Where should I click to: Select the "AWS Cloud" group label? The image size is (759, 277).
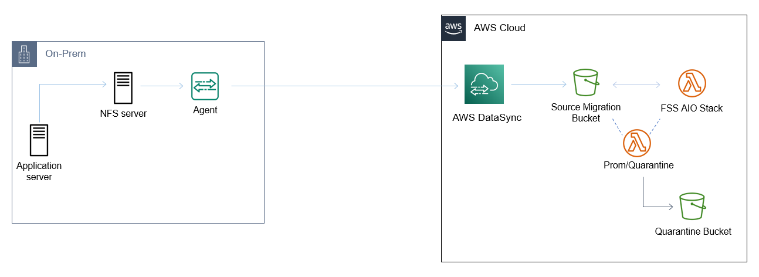pyautogui.click(x=499, y=28)
